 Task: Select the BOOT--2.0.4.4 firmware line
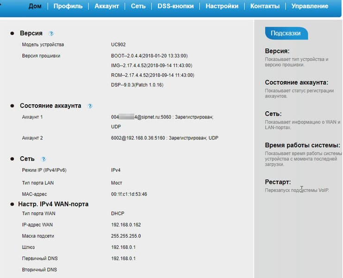tap(150, 56)
